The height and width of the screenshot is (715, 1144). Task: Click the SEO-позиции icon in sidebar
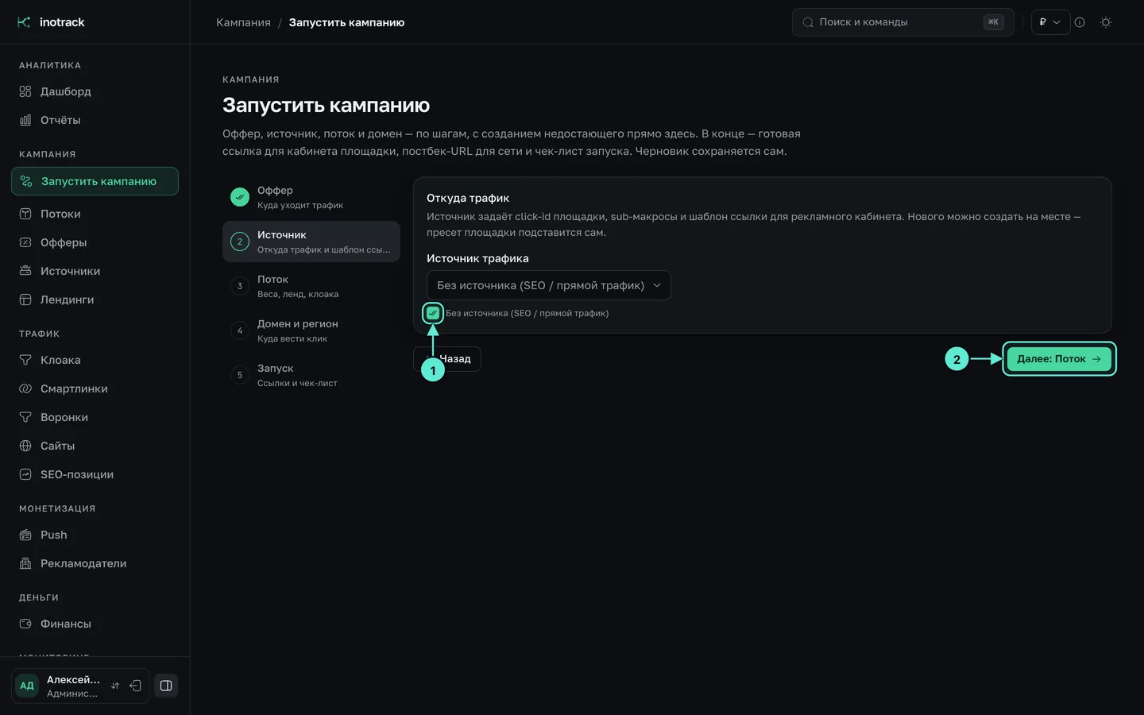coord(25,474)
